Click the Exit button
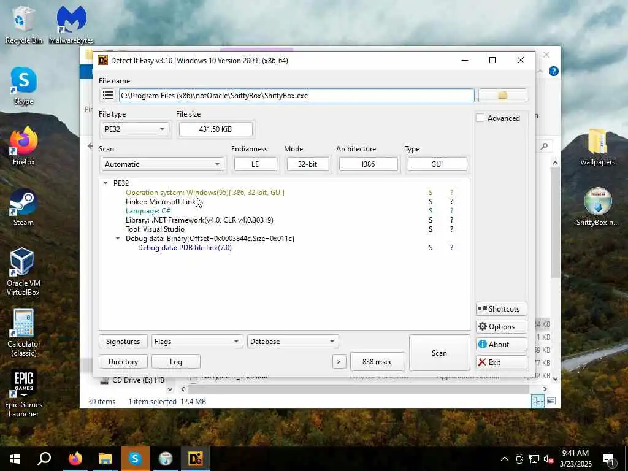The width and height of the screenshot is (628, 471). [x=502, y=362]
